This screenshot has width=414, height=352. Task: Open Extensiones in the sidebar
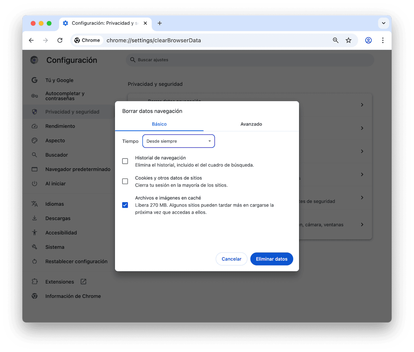60,282
